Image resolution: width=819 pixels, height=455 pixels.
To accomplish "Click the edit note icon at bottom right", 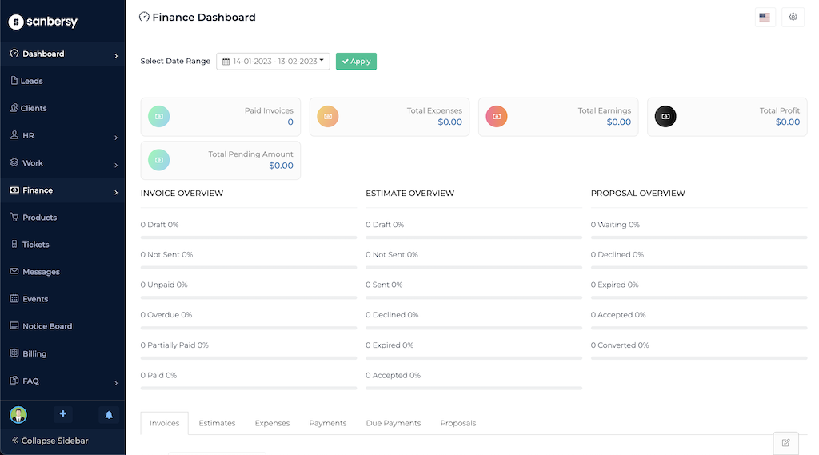I will [x=785, y=442].
